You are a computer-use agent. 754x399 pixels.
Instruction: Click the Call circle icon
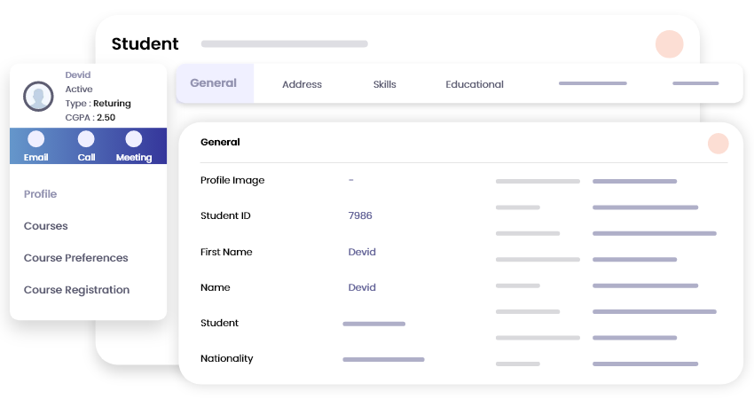86,139
